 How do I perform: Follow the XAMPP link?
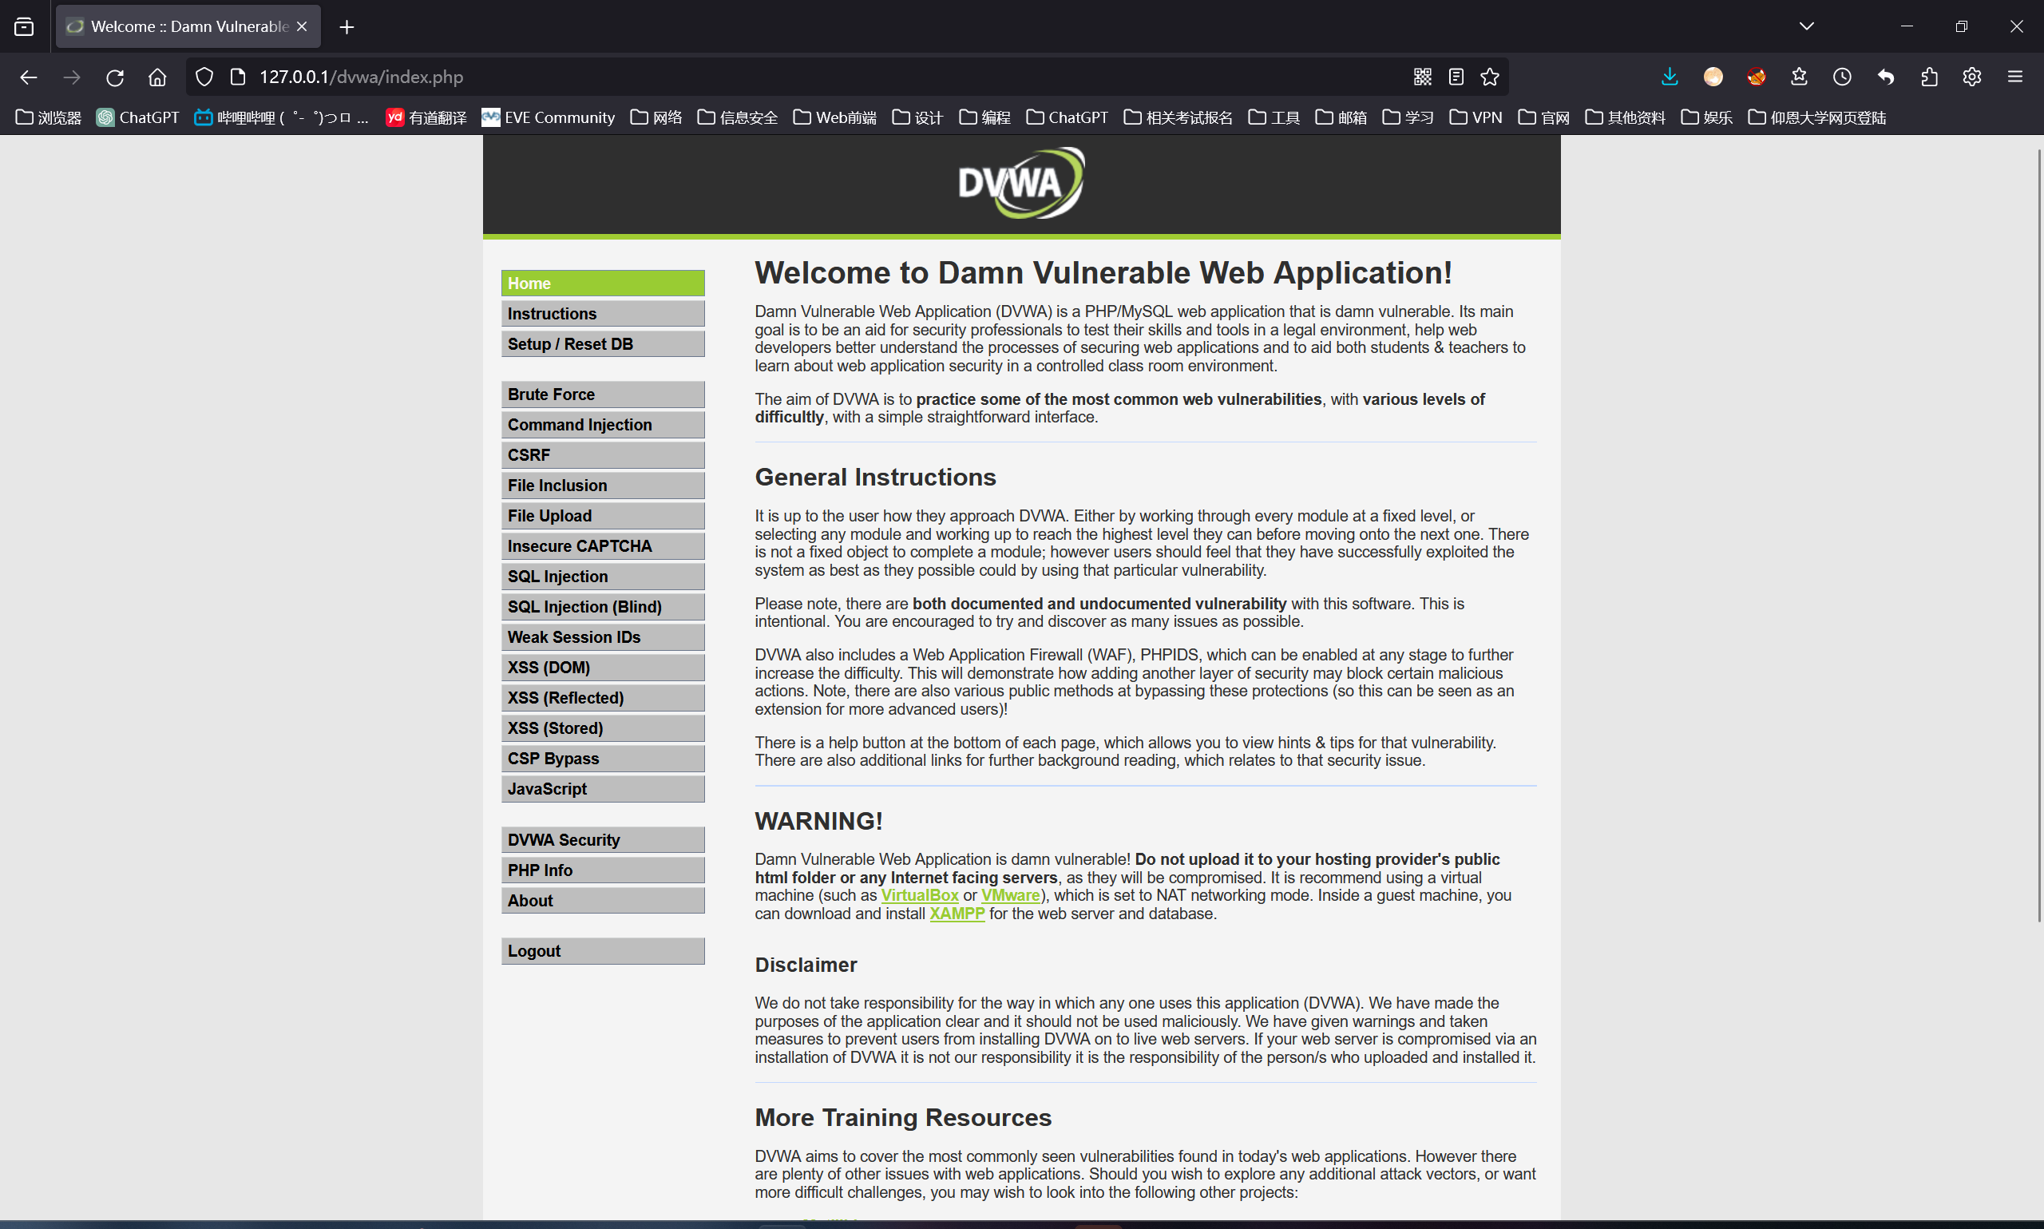coord(957,914)
